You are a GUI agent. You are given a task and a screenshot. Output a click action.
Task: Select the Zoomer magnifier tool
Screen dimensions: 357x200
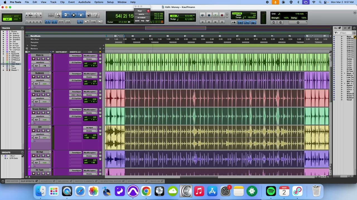click(58, 15)
